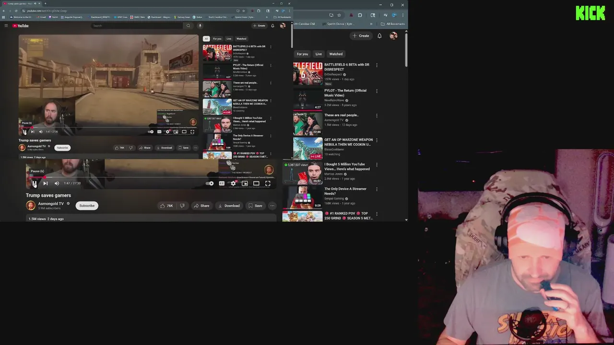Image resolution: width=614 pixels, height=345 pixels.
Task: Open options for BATTLEFIELD 6 BETA, large list
Action: coord(377,65)
